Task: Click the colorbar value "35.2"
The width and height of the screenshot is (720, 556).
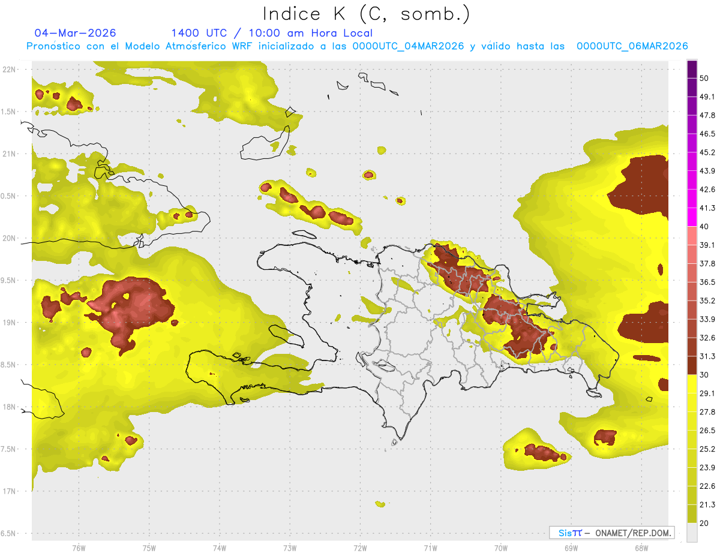Action: (707, 300)
